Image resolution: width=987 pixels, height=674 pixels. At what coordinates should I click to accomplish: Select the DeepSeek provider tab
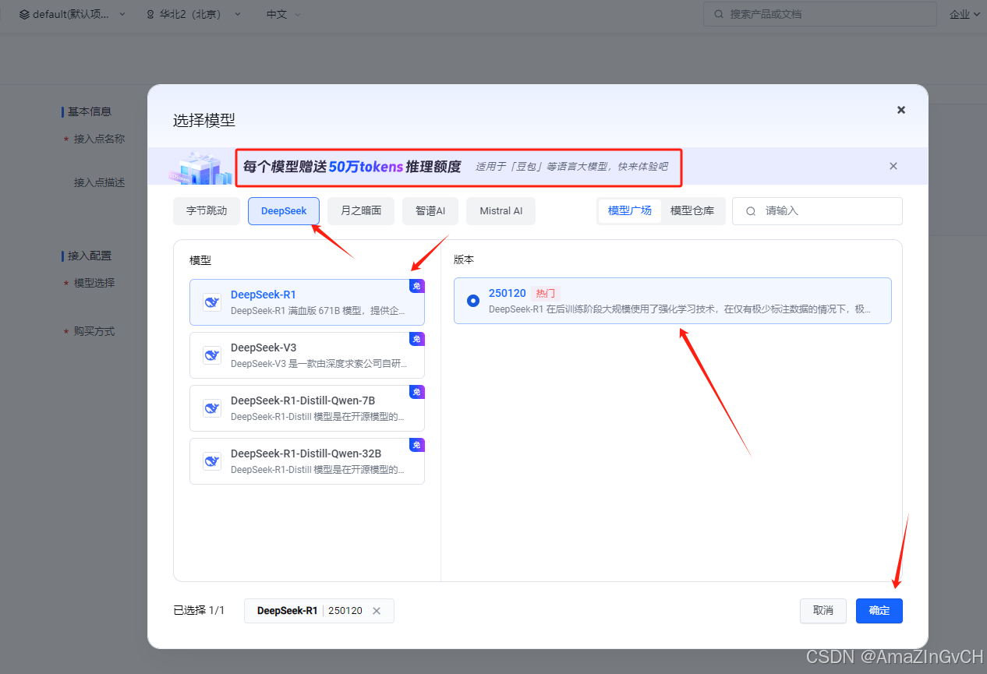tap(284, 211)
